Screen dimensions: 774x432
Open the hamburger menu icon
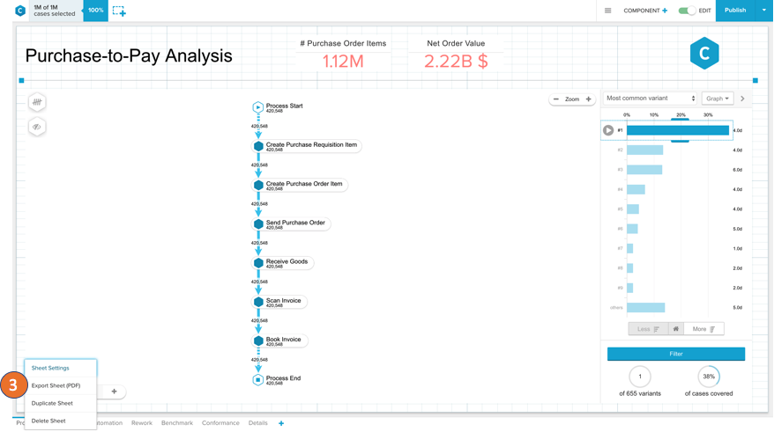[607, 11]
